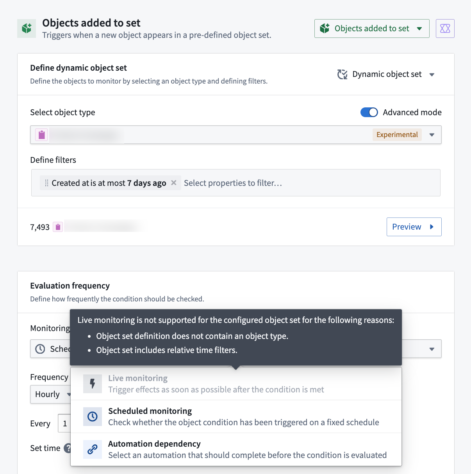Select Scheduled monitoring option
Viewport: 471px width, 474px height.
pyautogui.click(x=236, y=417)
